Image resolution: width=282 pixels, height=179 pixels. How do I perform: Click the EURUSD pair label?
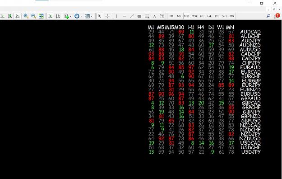(x=250, y=94)
